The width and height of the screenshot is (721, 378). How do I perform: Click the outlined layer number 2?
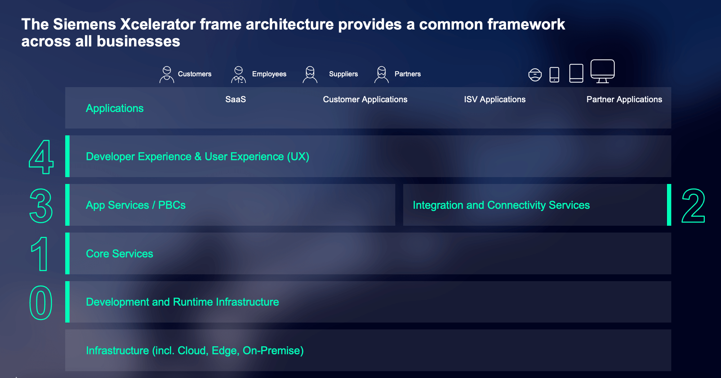pyautogui.click(x=693, y=206)
